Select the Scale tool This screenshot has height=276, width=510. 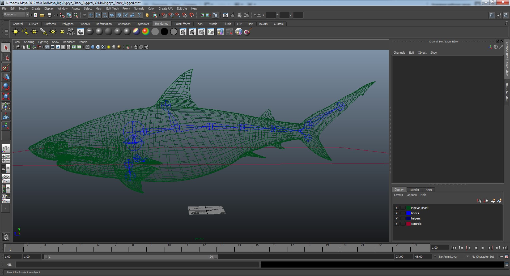tap(6, 97)
